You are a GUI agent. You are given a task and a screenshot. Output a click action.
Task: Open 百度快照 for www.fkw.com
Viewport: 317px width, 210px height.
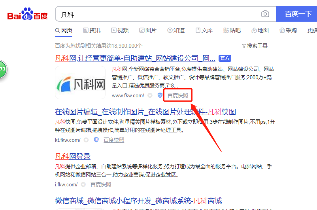[x=178, y=95]
